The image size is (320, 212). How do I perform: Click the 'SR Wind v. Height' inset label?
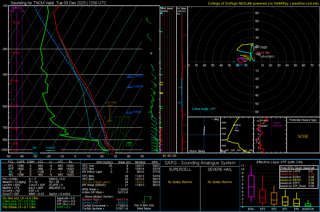coord(264,123)
